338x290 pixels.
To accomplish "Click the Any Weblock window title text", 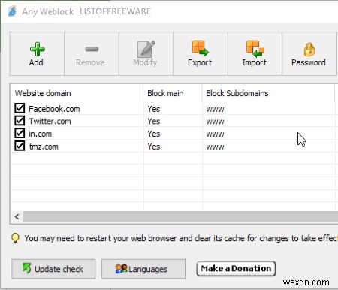I will [48, 11].
